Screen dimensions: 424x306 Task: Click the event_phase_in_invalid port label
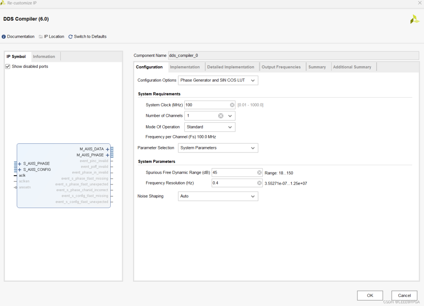90,173
